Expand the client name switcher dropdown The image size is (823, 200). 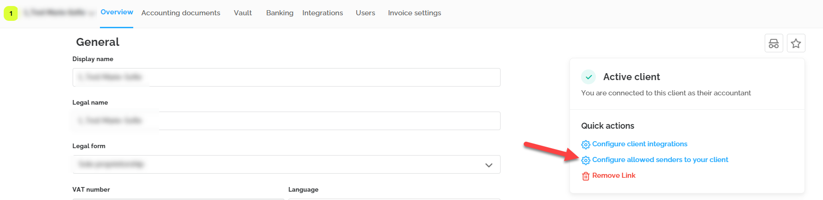[92, 13]
